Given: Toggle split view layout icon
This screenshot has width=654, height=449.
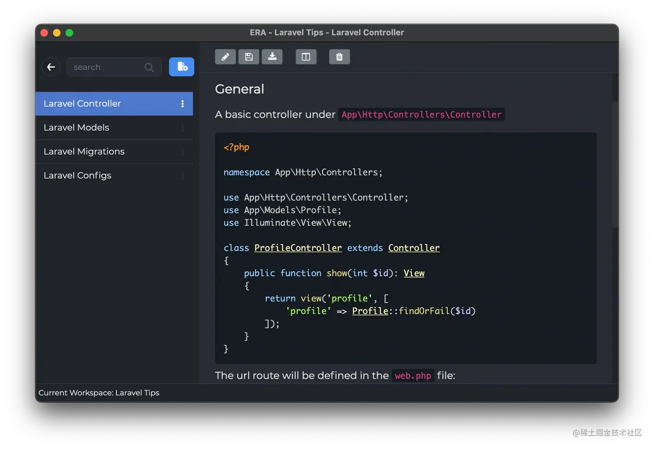Looking at the screenshot, I should (306, 57).
